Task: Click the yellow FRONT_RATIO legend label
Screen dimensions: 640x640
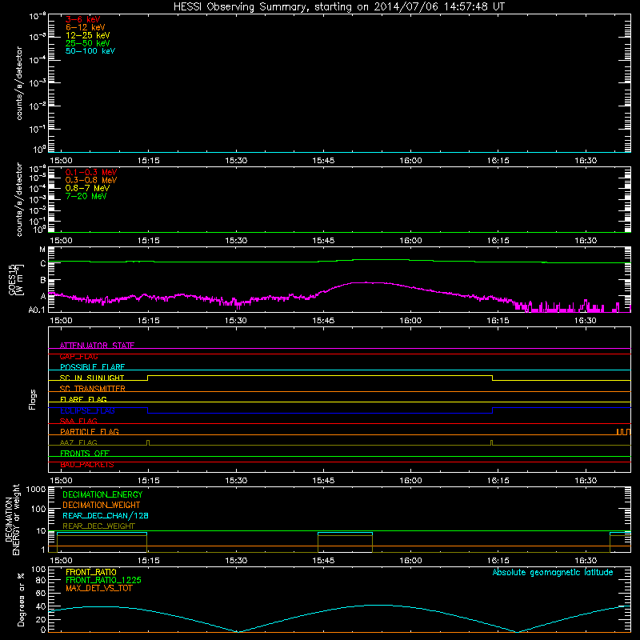Action: pos(91,572)
